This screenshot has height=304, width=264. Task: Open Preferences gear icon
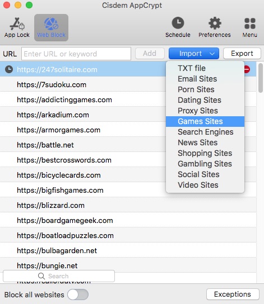(x=215, y=27)
